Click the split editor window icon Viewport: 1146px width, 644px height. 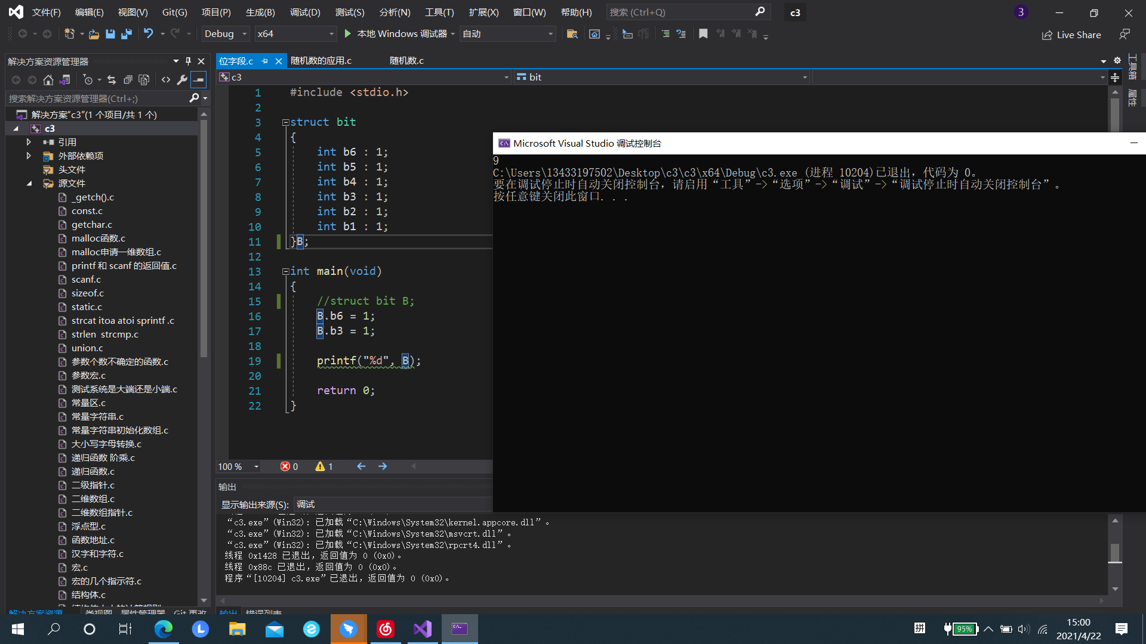1115,78
